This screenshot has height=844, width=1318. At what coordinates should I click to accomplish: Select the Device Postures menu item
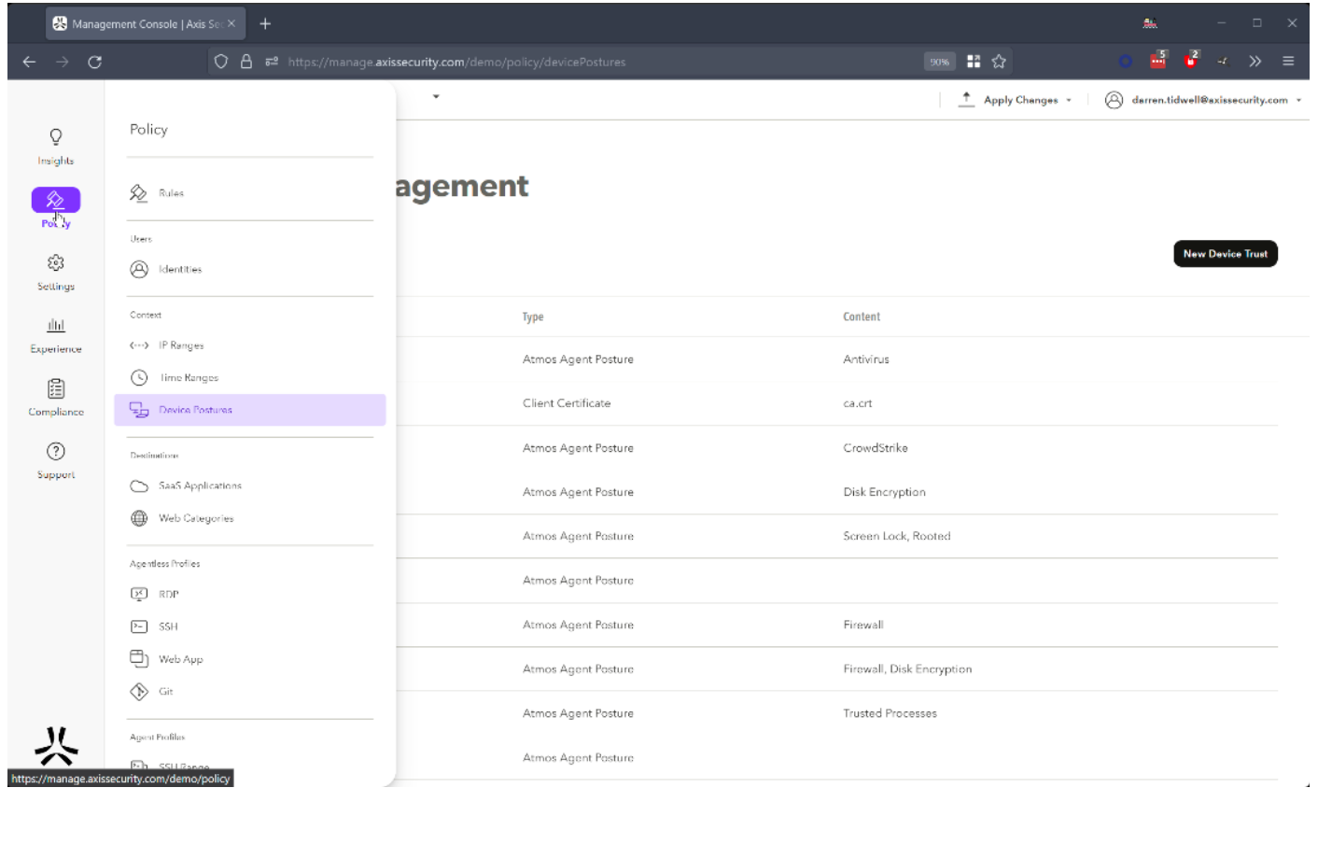250,410
